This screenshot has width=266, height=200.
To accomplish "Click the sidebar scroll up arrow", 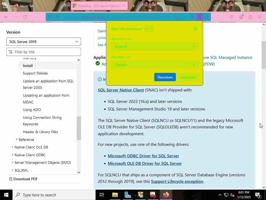I will 79,60.
